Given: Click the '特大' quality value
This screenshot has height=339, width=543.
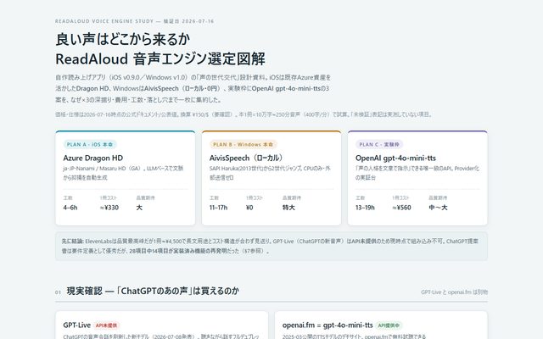Looking at the screenshot, I should pos(288,208).
